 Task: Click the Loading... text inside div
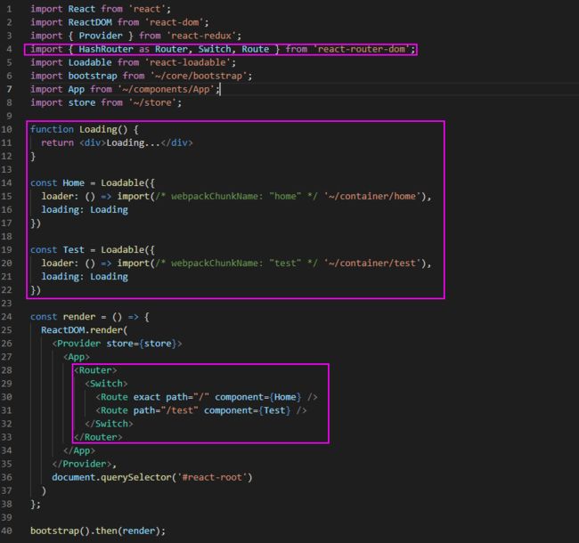click(134, 142)
